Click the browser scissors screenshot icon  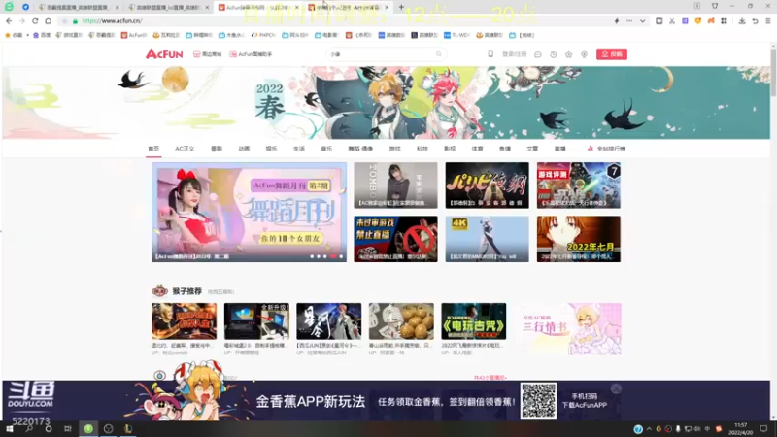(x=672, y=21)
